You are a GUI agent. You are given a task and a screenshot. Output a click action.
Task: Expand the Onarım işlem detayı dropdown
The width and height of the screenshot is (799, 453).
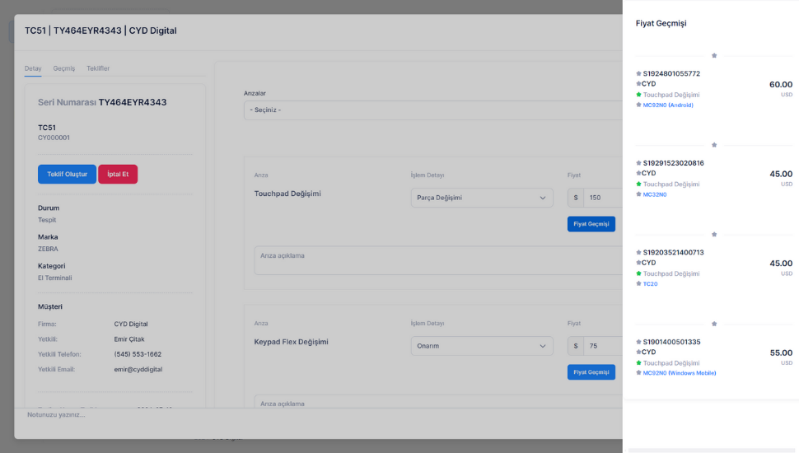[x=483, y=347]
